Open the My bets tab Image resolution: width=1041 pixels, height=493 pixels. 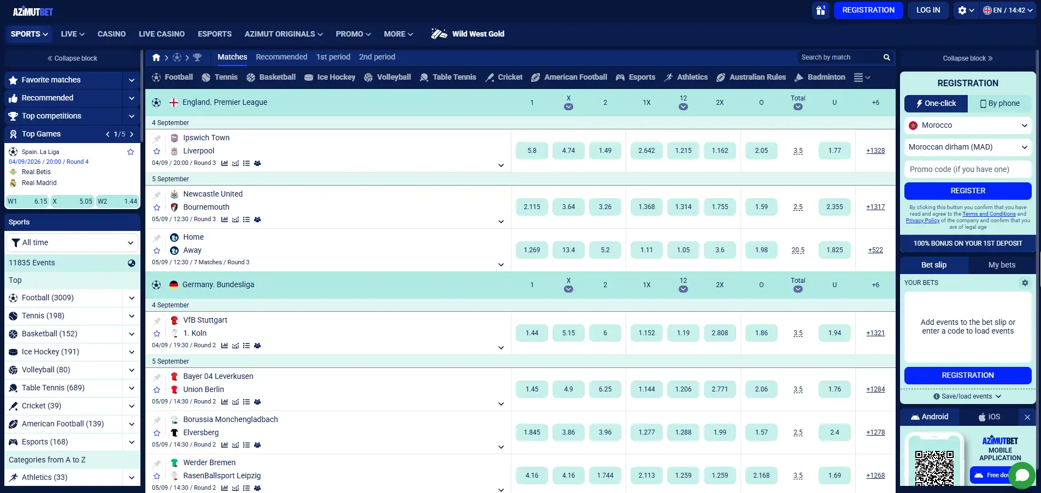[x=1002, y=265]
